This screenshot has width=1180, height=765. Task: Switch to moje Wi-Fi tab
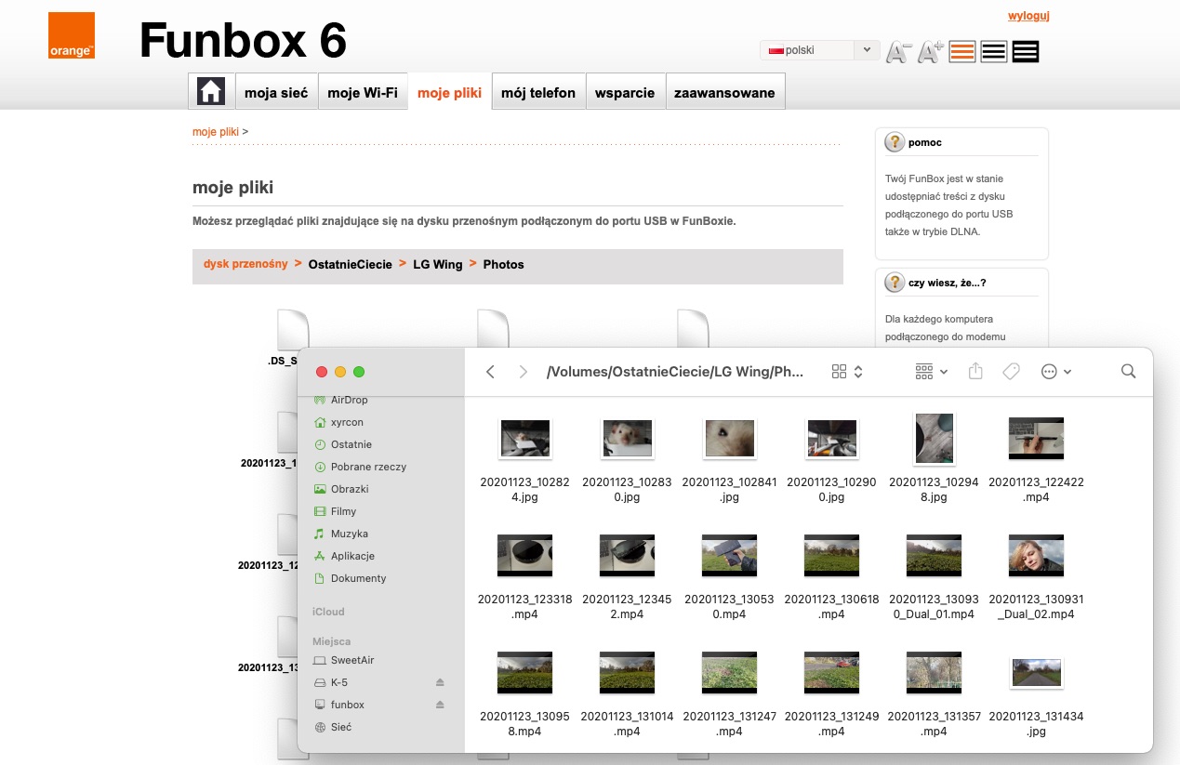pos(363,93)
